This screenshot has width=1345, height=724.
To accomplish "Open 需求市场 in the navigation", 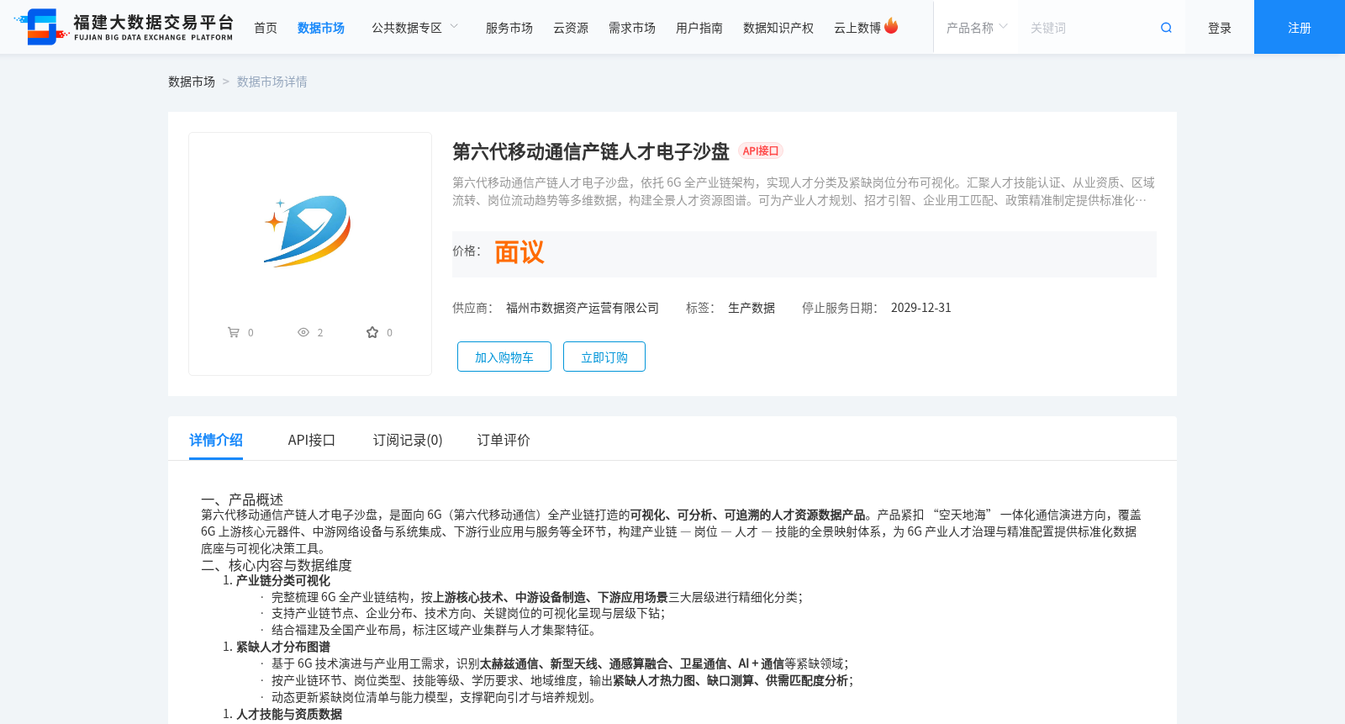I will click(632, 28).
